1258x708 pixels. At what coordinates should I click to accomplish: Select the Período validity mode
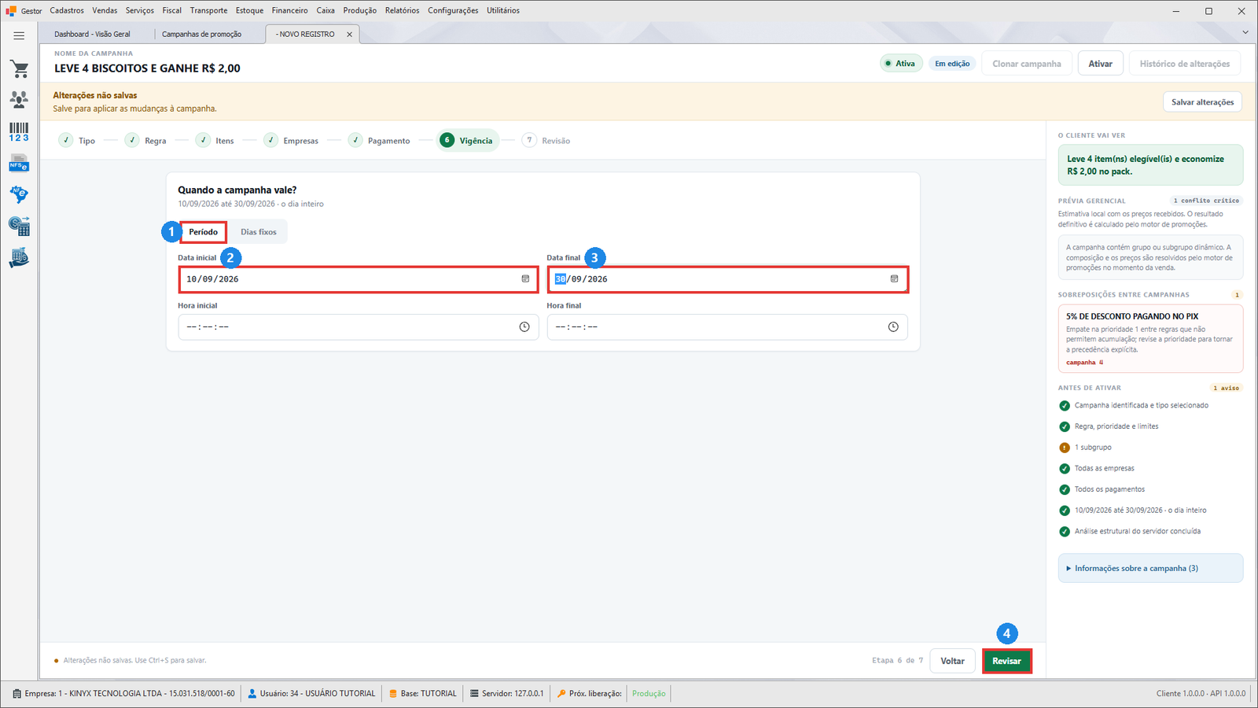click(x=204, y=232)
